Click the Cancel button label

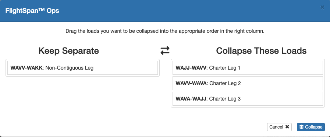click(276, 127)
